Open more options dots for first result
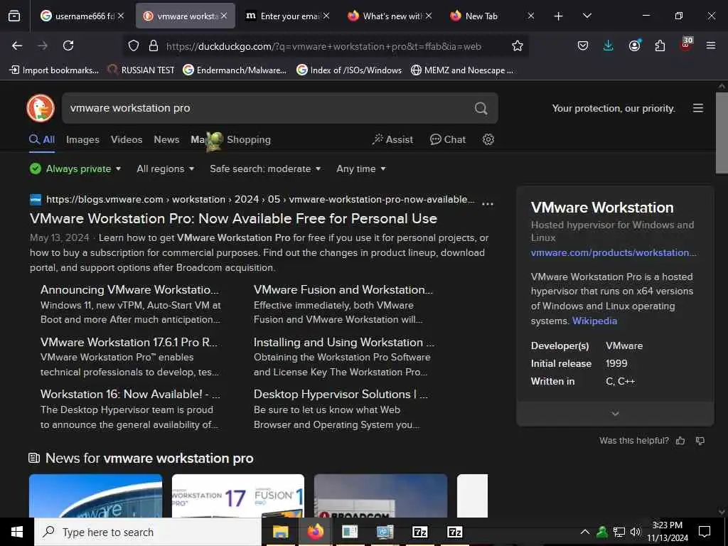 pos(488,204)
